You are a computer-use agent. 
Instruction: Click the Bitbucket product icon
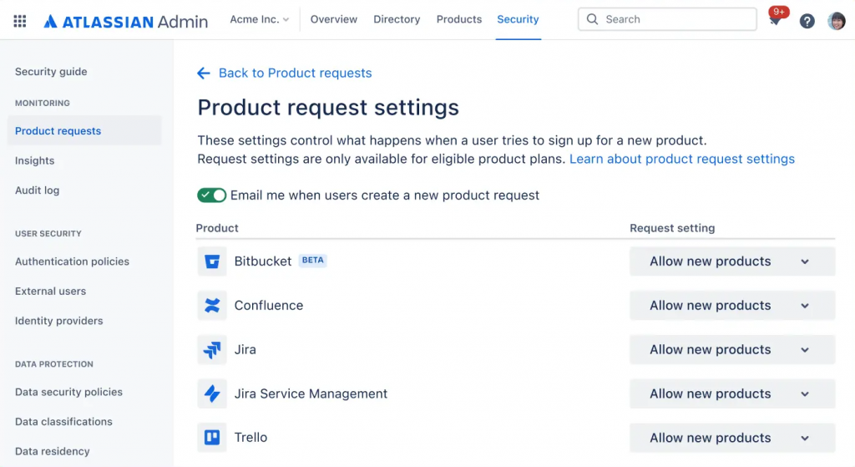pos(212,261)
